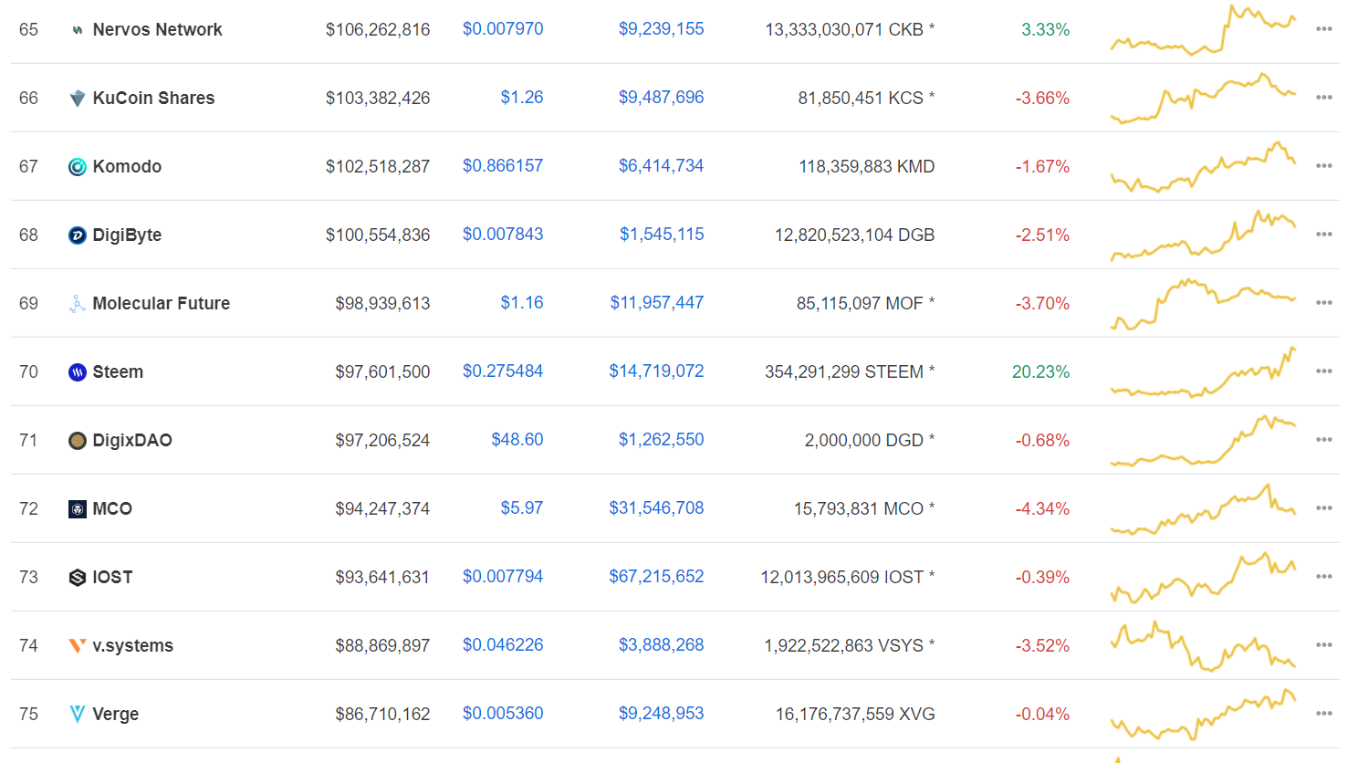Click Verge price $0.005360
Viewport: 1358px width, 763px height.
[503, 713]
